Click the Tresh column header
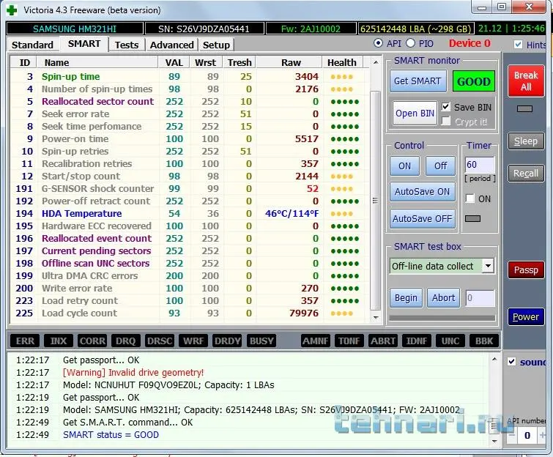Screen dimensions: 553x457 click(x=239, y=62)
